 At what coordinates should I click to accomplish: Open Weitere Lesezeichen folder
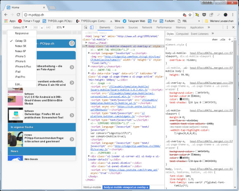[x=219, y=21]
